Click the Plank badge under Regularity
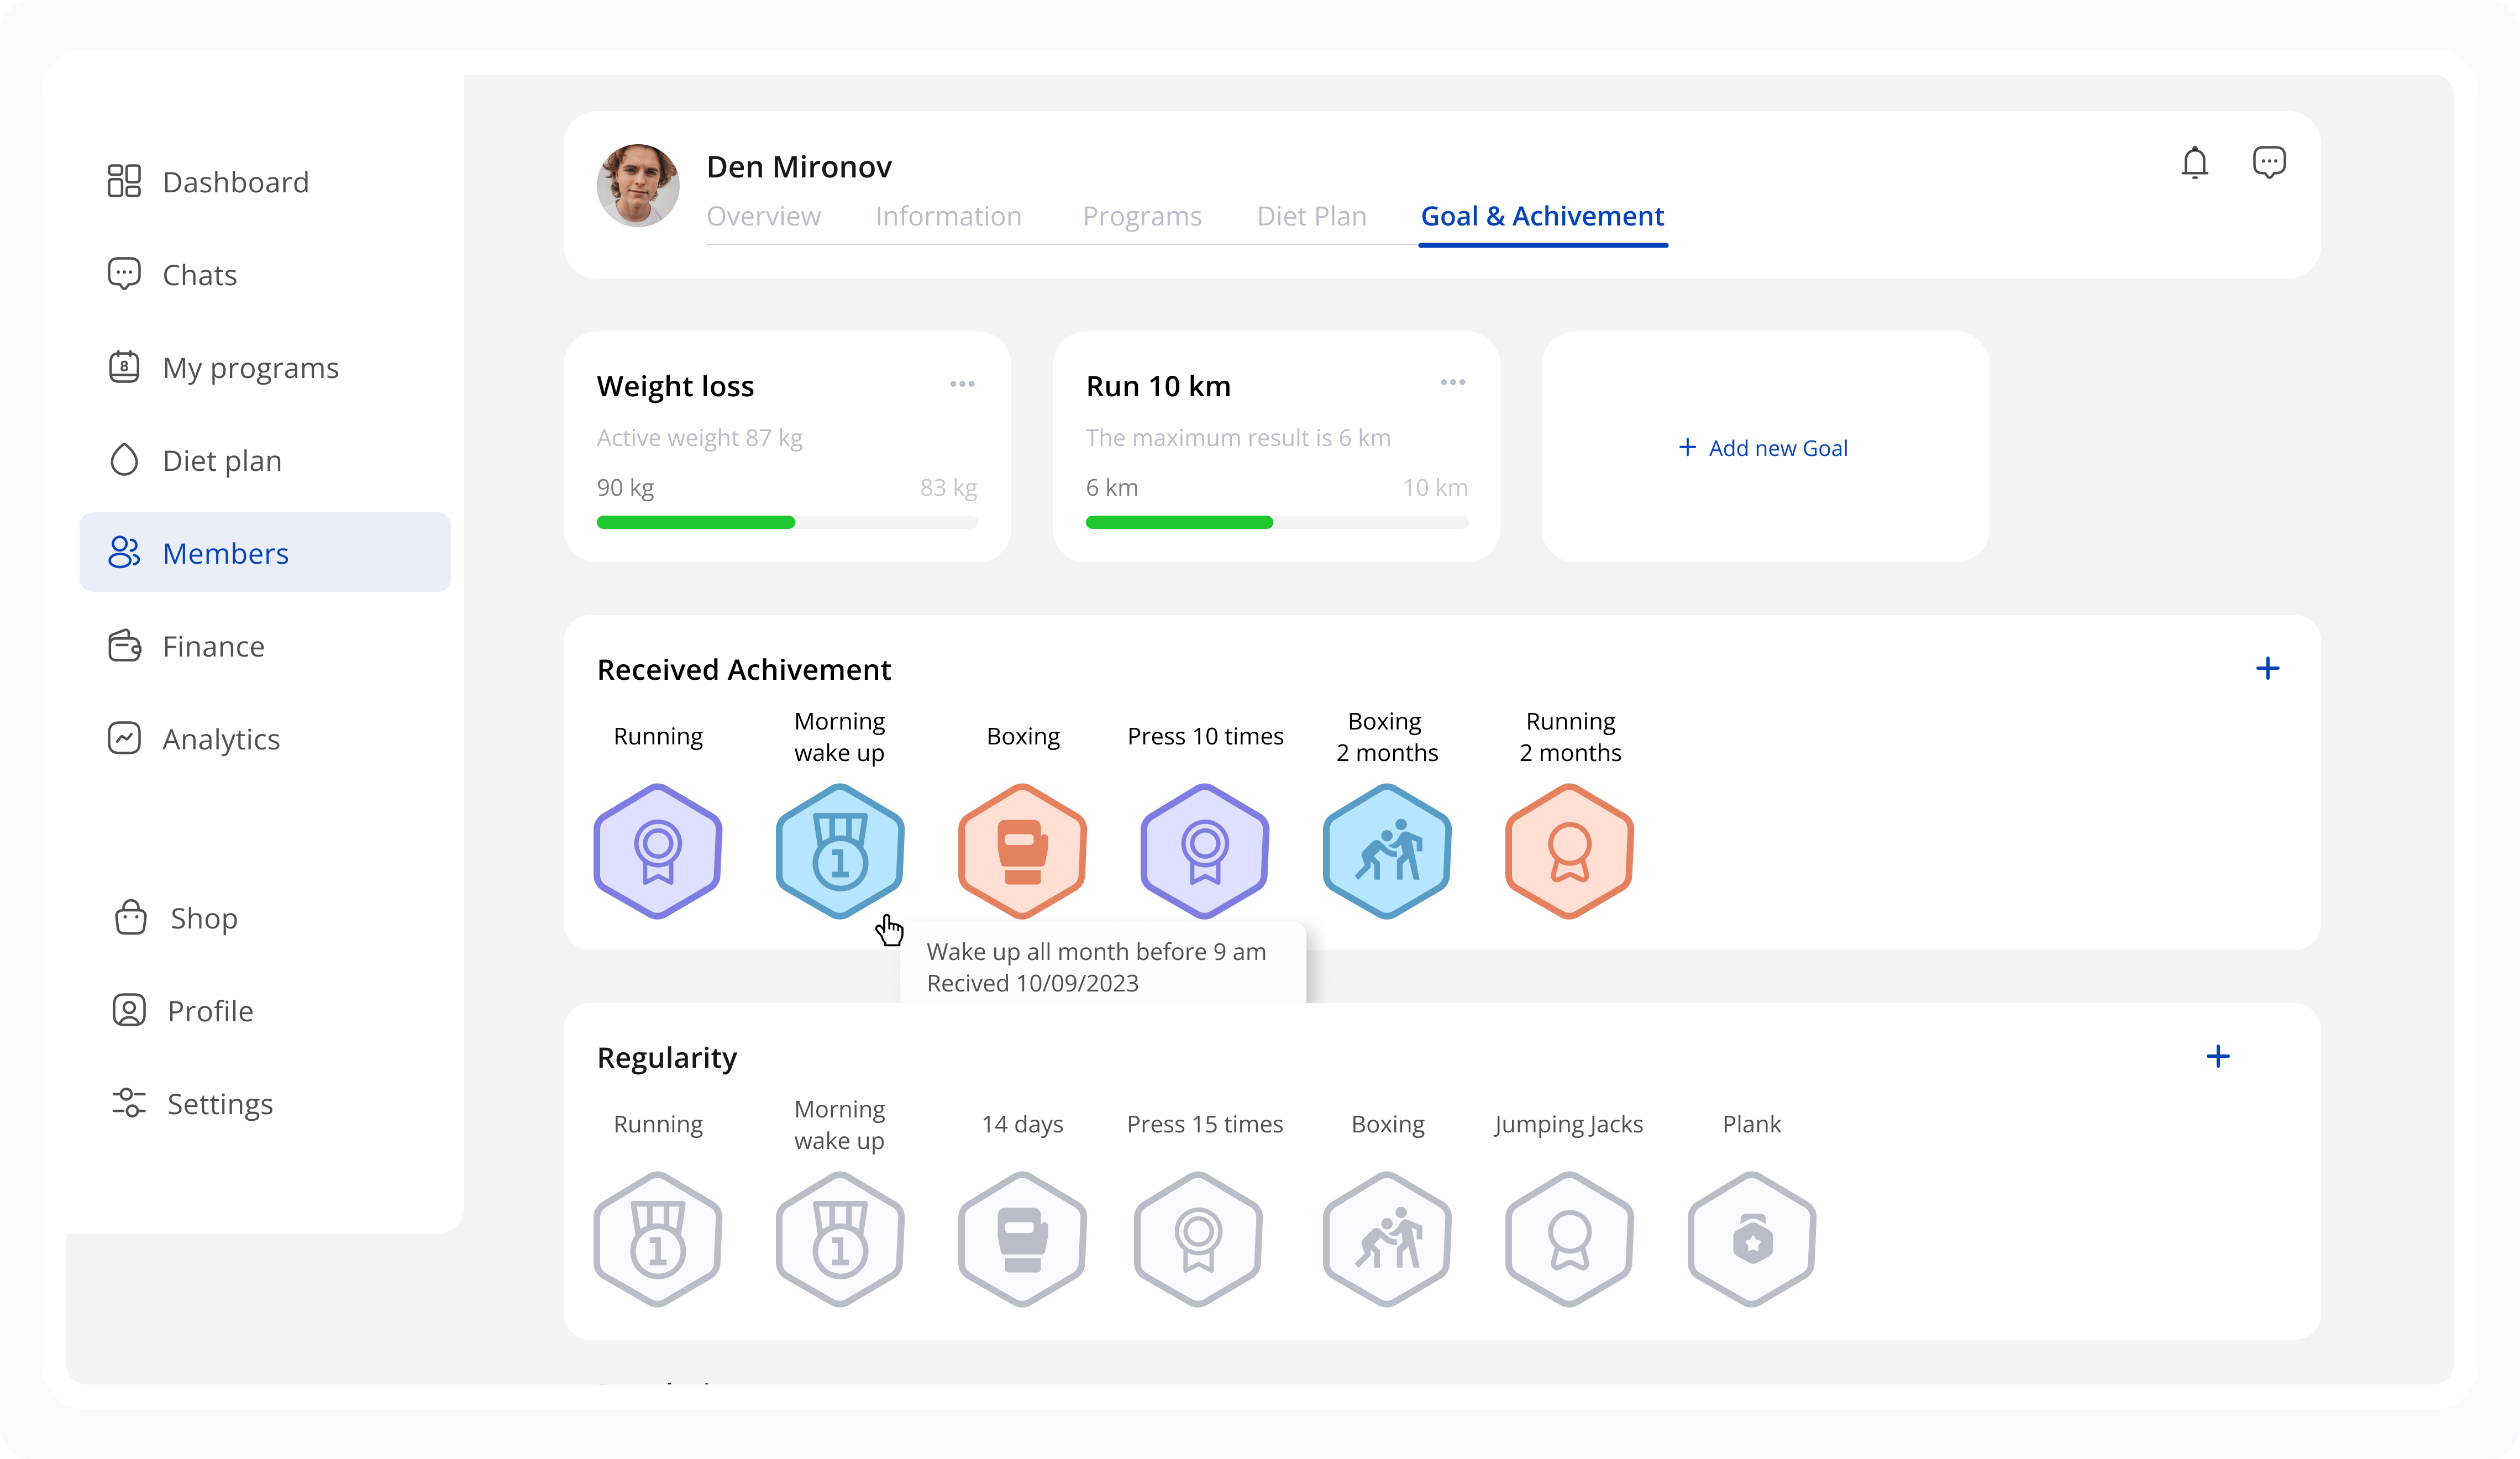Screen dimensions: 2520x1459 pyautogui.click(x=1751, y=1239)
